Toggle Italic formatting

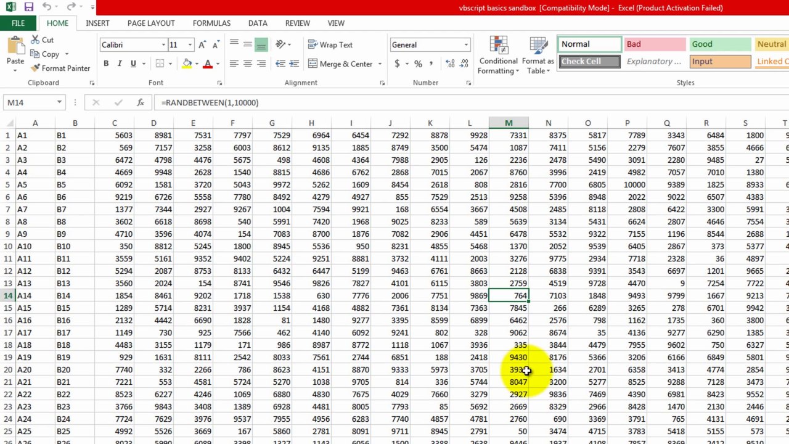coord(119,64)
